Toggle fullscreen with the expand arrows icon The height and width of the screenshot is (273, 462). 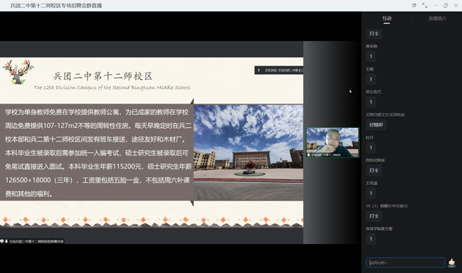click(424, 5)
